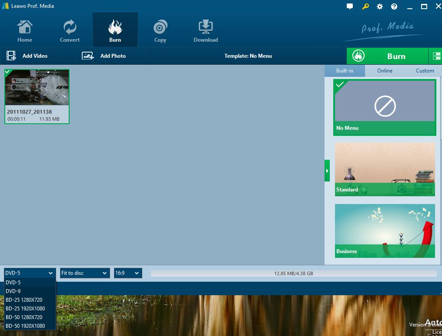Select the Burn module tab
Viewport: 442px width, 336px height.
click(x=115, y=30)
